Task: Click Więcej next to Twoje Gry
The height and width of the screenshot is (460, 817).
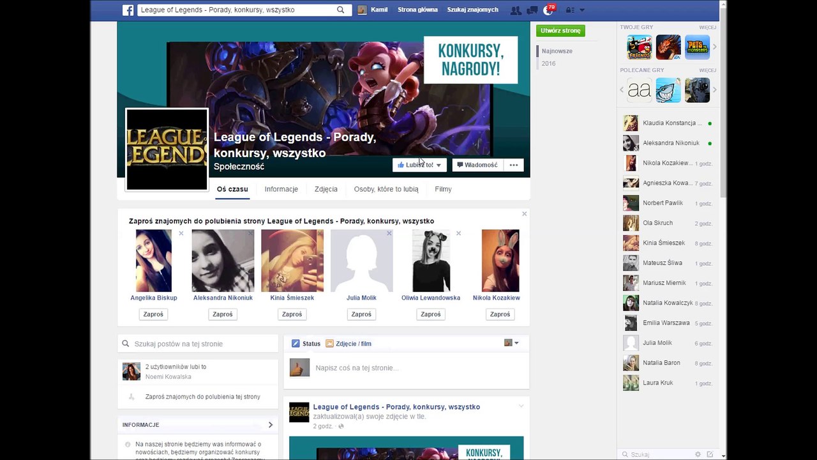Action: point(707,27)
